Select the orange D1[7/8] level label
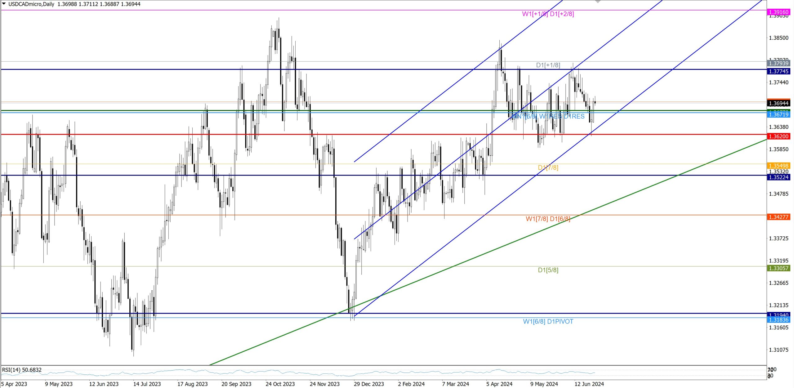This screenshot has width=794, height=388. point(548,168)
